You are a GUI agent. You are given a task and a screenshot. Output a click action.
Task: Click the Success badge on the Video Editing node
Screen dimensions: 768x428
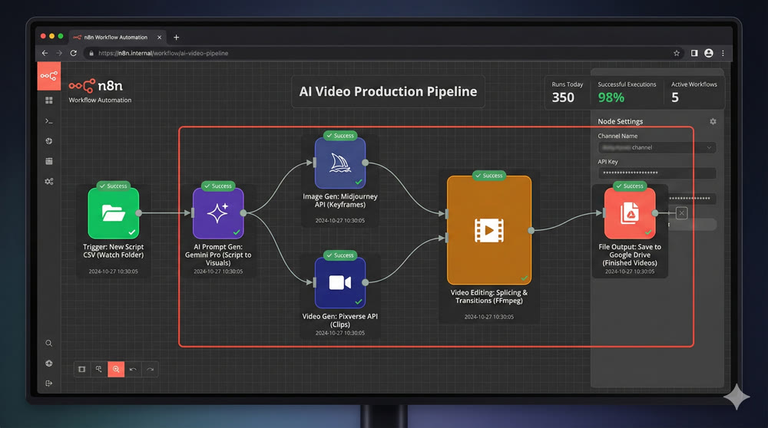[x=488, y=175]
